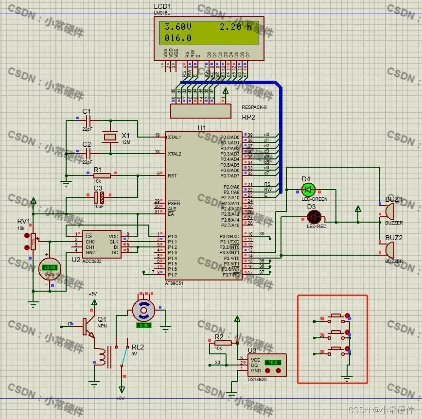Image resolution: width=422 pixels, height=419 pixels.
Task: Select the Q1 NPN transistor
Action: click(x=89, y=327)
